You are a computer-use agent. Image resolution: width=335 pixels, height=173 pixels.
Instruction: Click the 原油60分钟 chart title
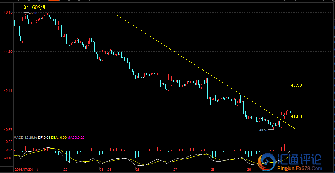pos(34,8)
